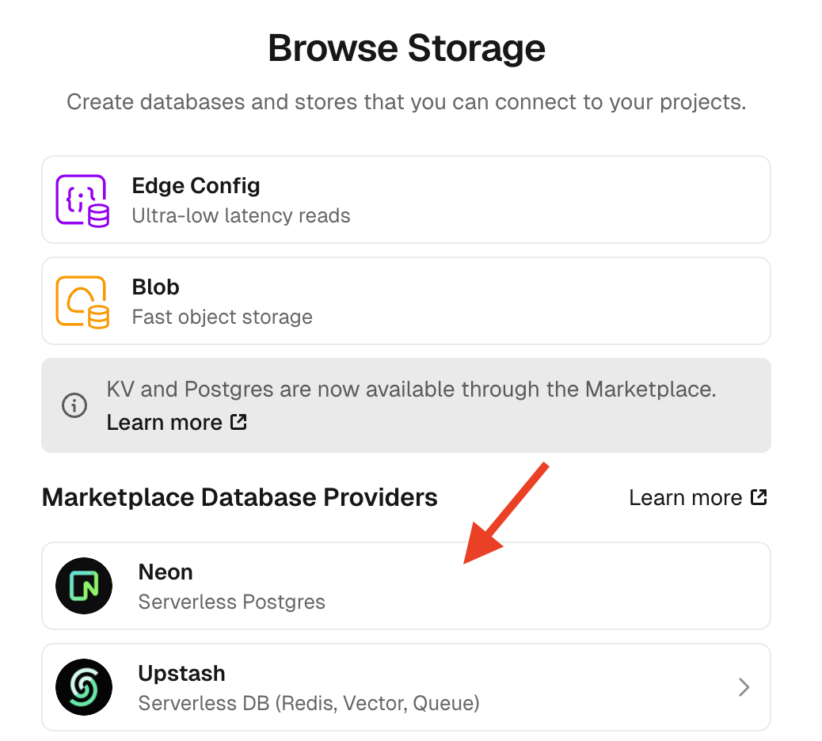Click the Browse Storage heading
The width and height of the screenshot is (822, 741).
(x=406, y=48)
